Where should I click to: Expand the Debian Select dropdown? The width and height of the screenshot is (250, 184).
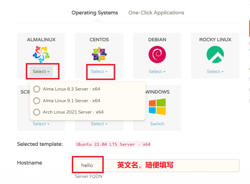[x=157, y=71]
